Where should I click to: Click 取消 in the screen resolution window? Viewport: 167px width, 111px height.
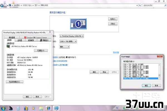pos(104,72)
